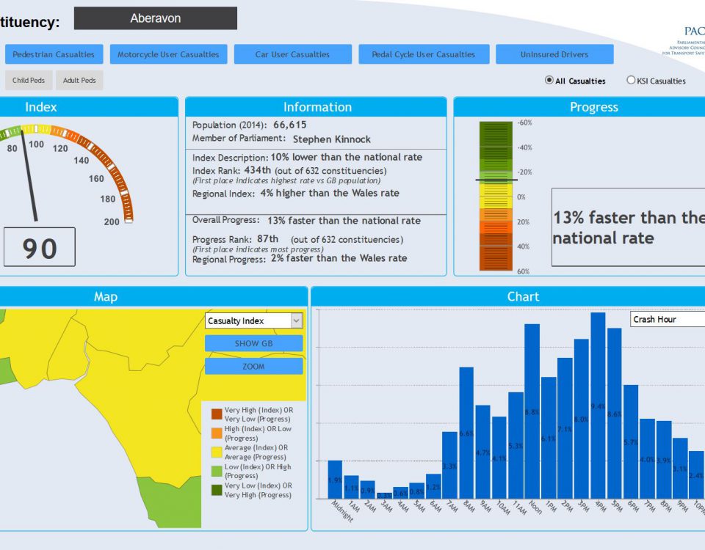This screenshot has height=550, width=705.
Task: Click the progress color scale bar
Action: 496,197
